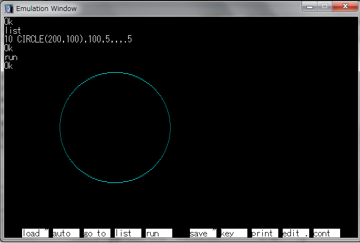The height and width of the screenshot is (243, 360).
Task: Click the 10 CIRCLE program line
Action: pyautogui.click(x=68, y=39)
